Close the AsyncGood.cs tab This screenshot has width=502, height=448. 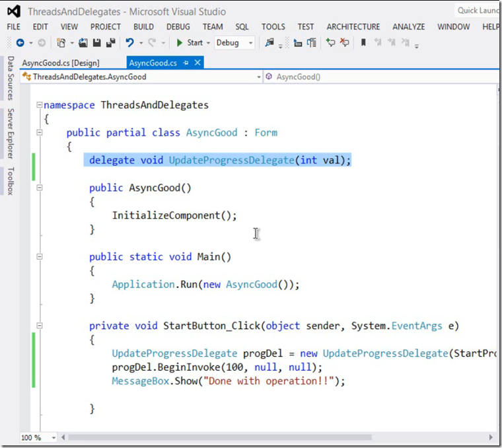tap(197, 63)
